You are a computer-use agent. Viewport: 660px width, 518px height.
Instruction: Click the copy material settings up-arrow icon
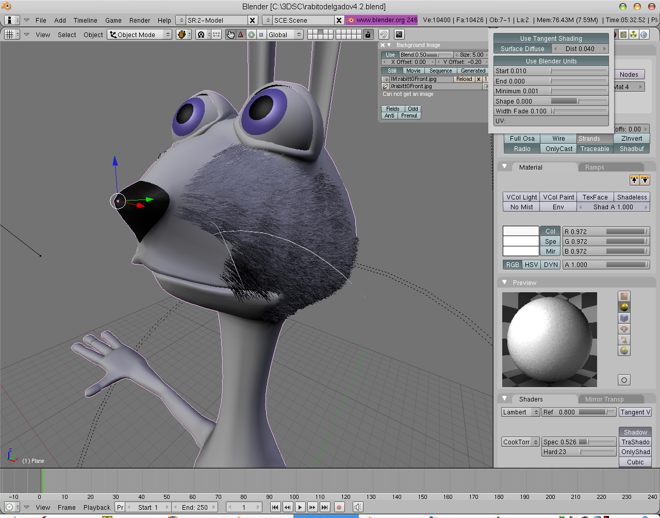pyautogui.click(x=634, y=180)
